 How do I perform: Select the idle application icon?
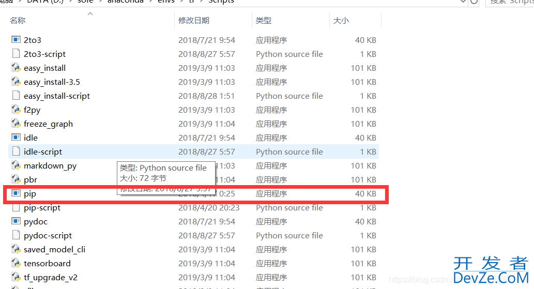click(x=16, y=138)
